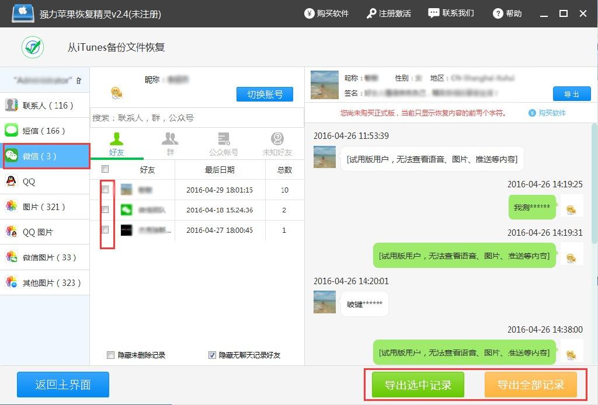
Task: Switch to the 公众帐号 tab
Action: (224, 144)
